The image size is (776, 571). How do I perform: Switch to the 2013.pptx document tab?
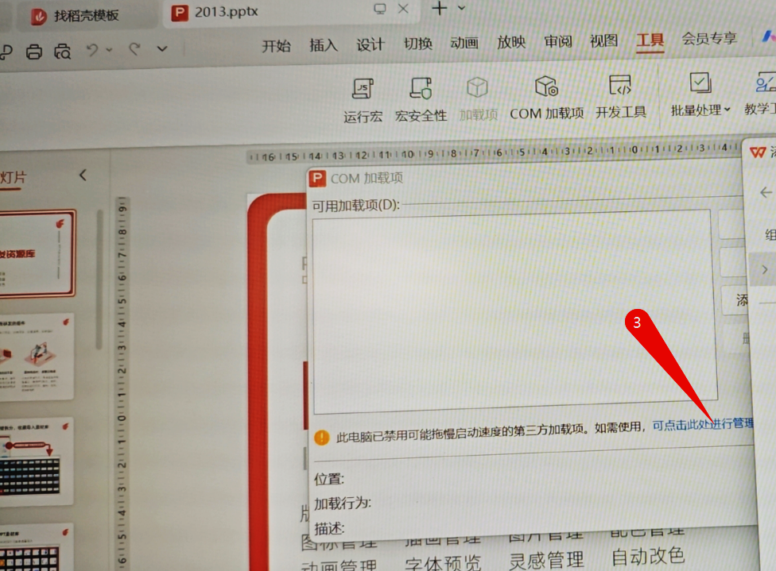pos(226,11)
